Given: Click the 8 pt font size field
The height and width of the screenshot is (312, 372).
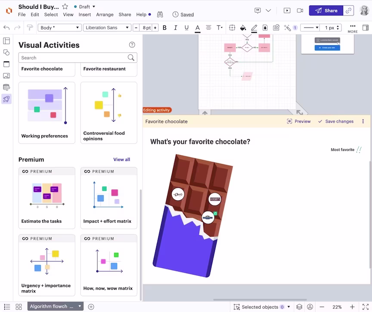Looking at the screenshot, I should (146, 28).
